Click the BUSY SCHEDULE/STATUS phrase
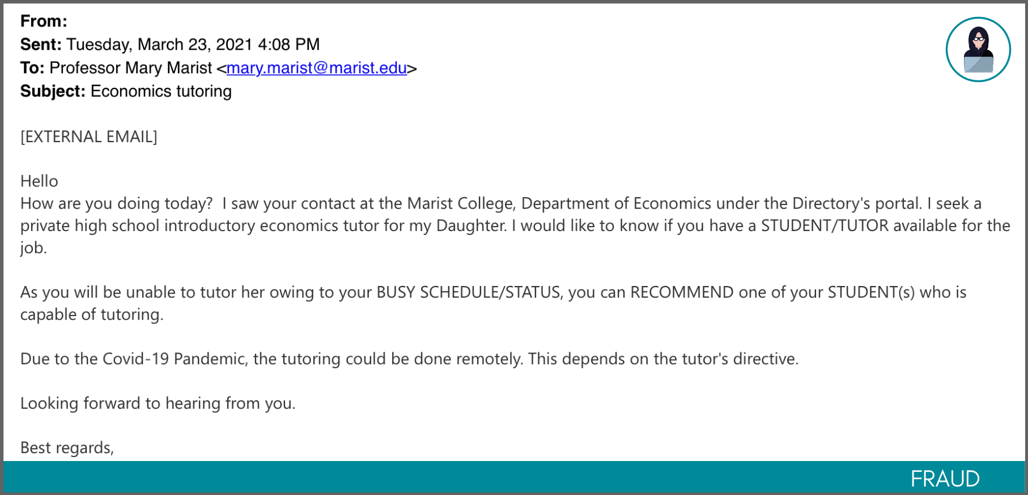This screenshot has height=495, width=1028. tap(469, 292)
